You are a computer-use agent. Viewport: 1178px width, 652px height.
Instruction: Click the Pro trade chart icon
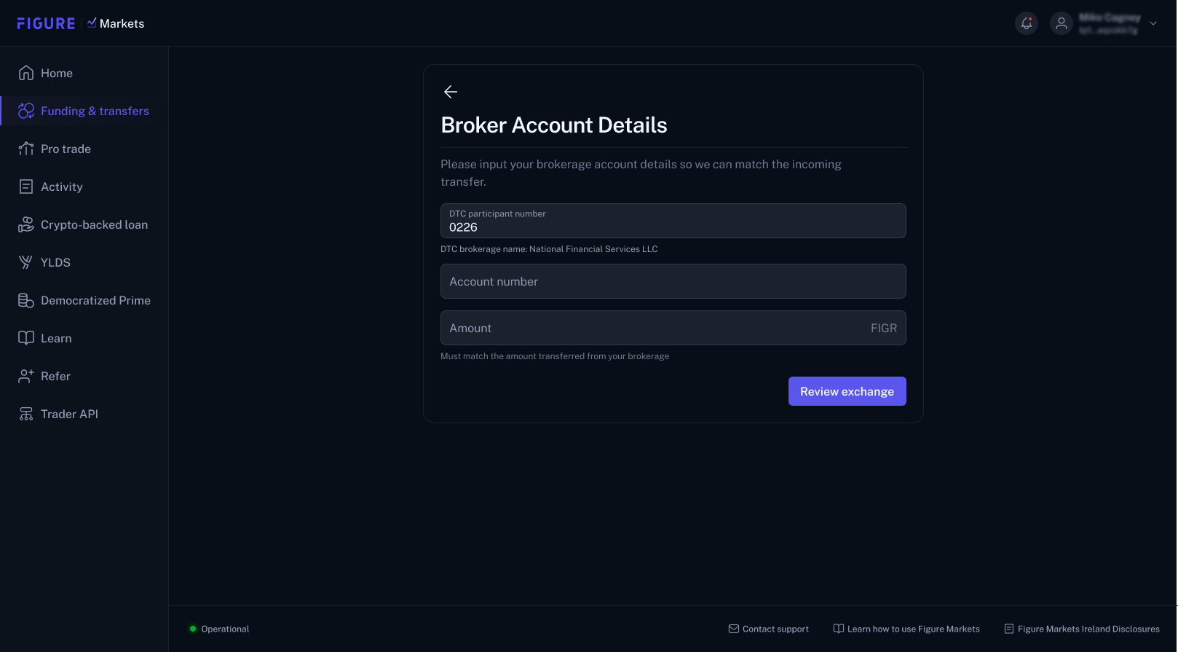pyautogui.click(x=26, y=149)
